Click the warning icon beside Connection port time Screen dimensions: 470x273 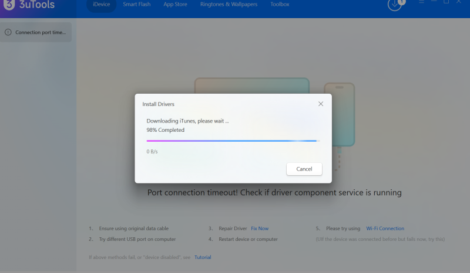[x=8, y=32]
